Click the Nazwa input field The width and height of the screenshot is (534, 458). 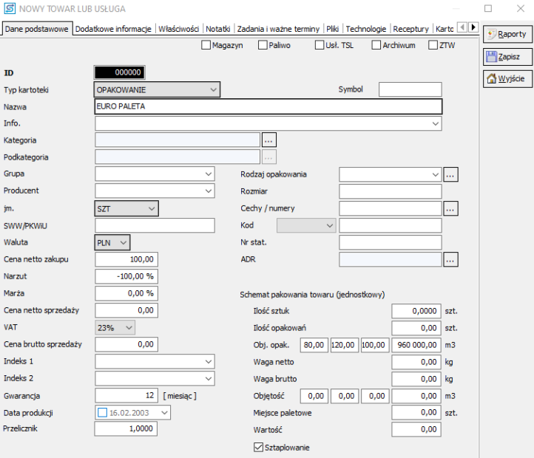268,106
